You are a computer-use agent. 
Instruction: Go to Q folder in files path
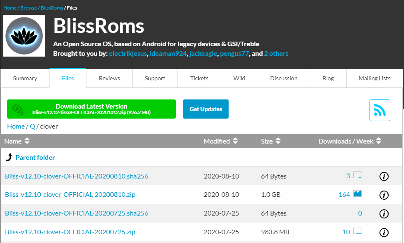32,126
